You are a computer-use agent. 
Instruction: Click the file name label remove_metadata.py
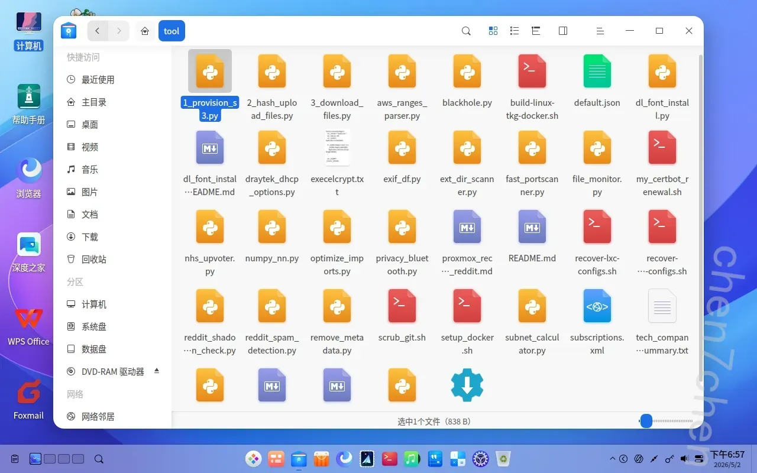click(337, 344)
